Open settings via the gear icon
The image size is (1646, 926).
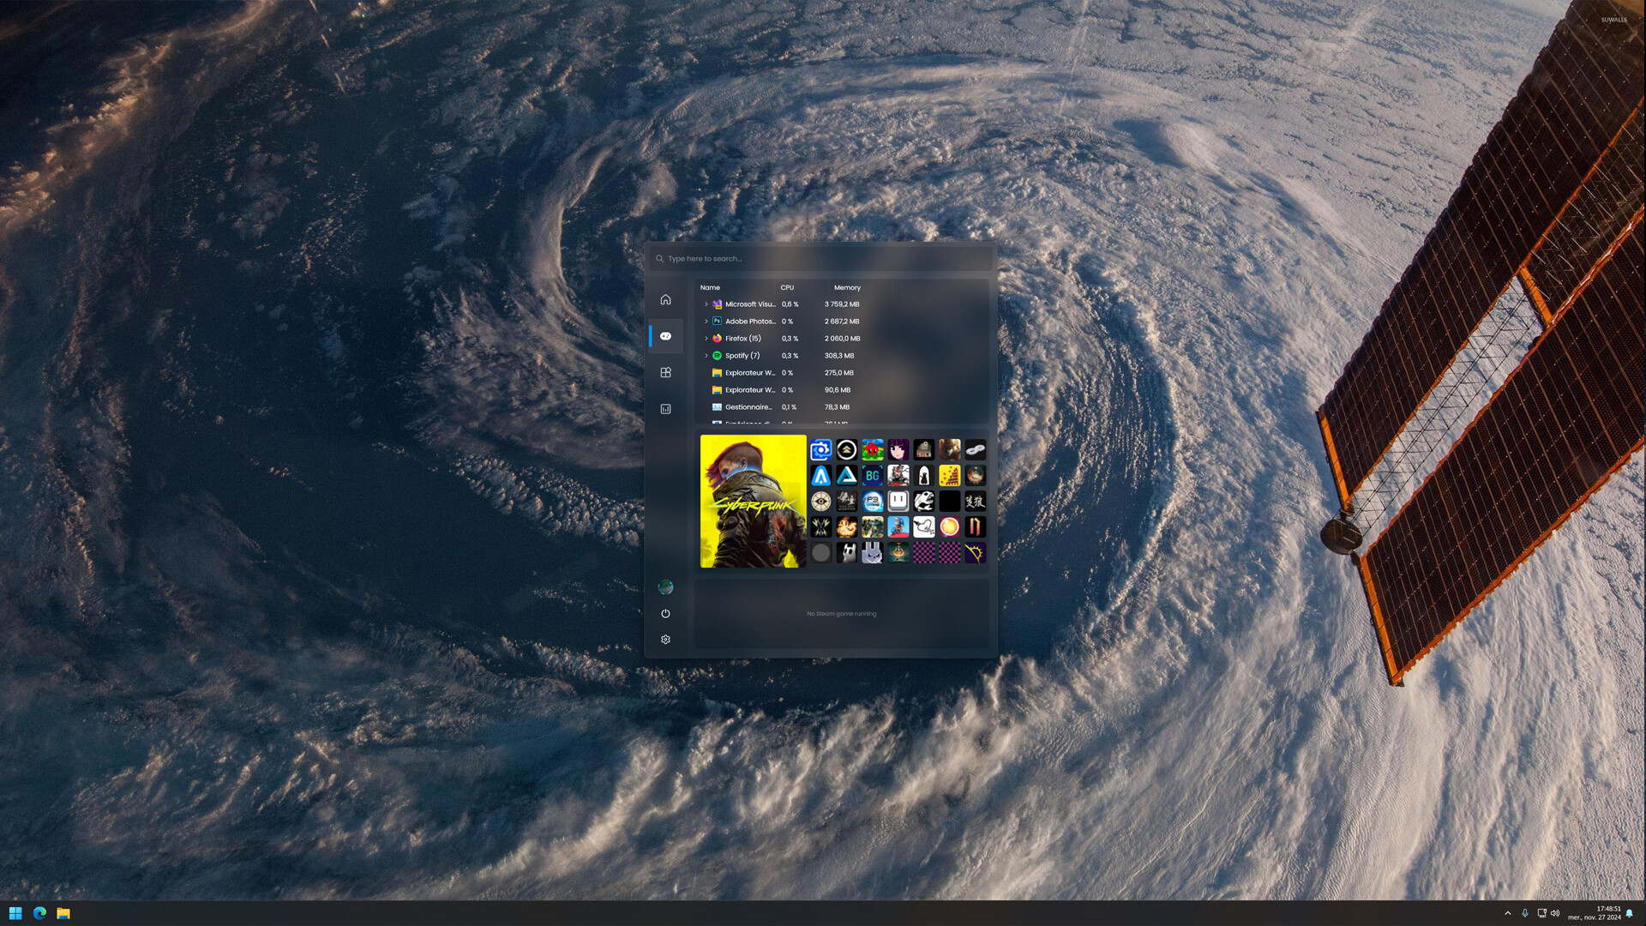pos(665,639)
